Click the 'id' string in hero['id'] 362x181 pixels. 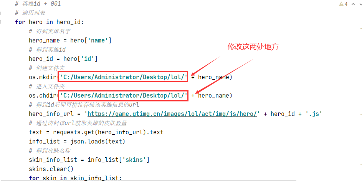88,59
